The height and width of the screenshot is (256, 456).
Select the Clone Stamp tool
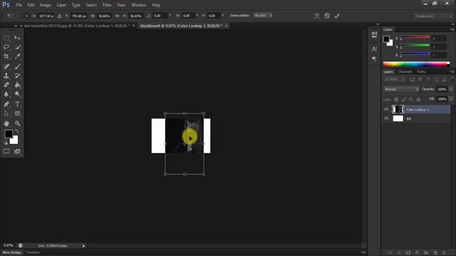click(x=6, y=76)
